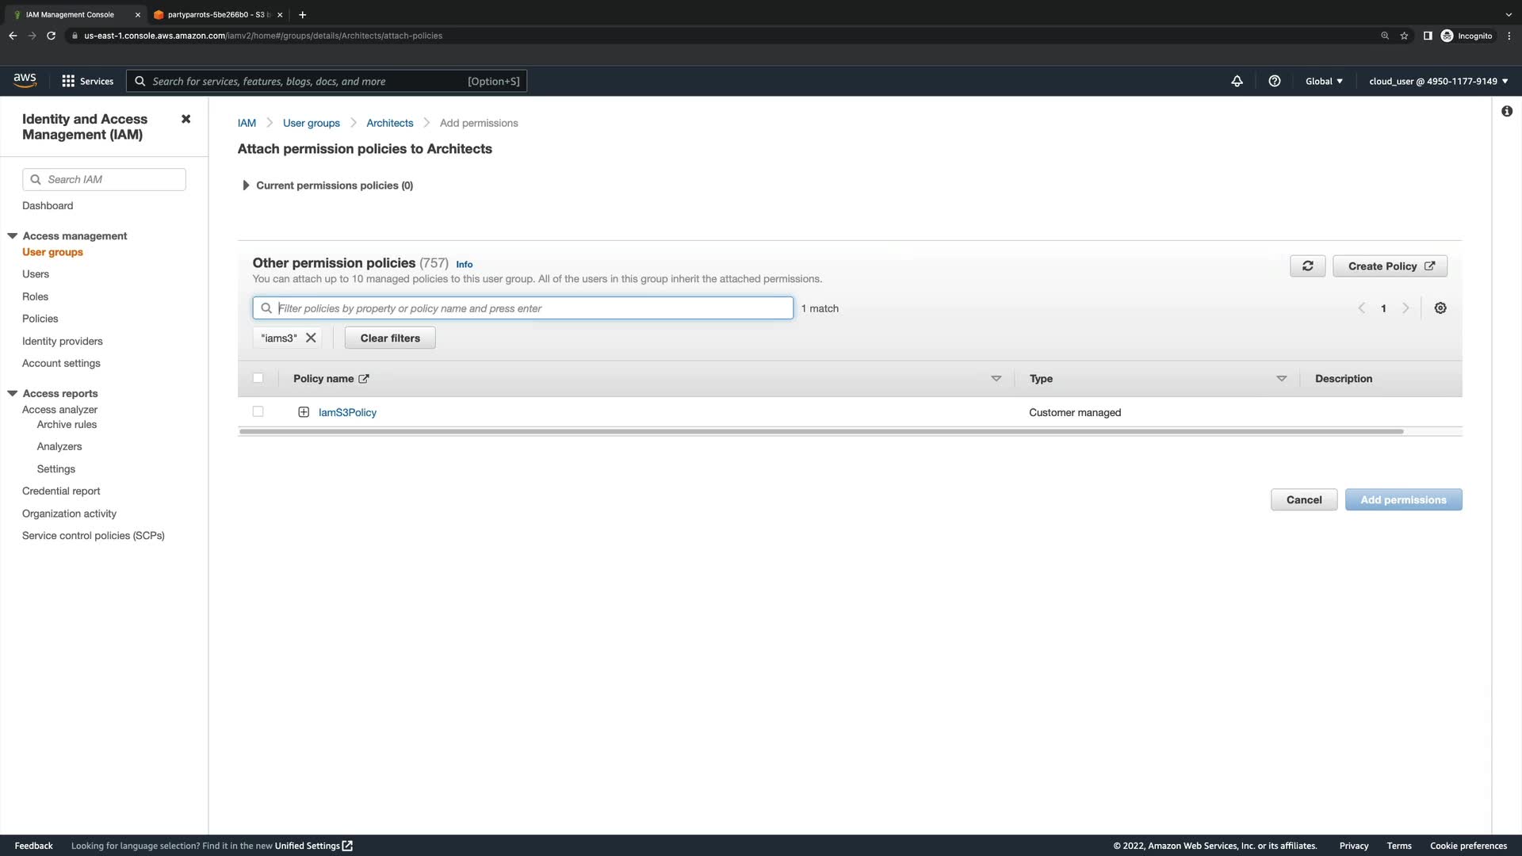
Task: Click the info panel icon on the right edge
Action: [x=1507, y=112]
